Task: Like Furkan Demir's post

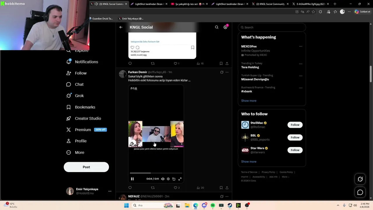Action: coord(177,188)
